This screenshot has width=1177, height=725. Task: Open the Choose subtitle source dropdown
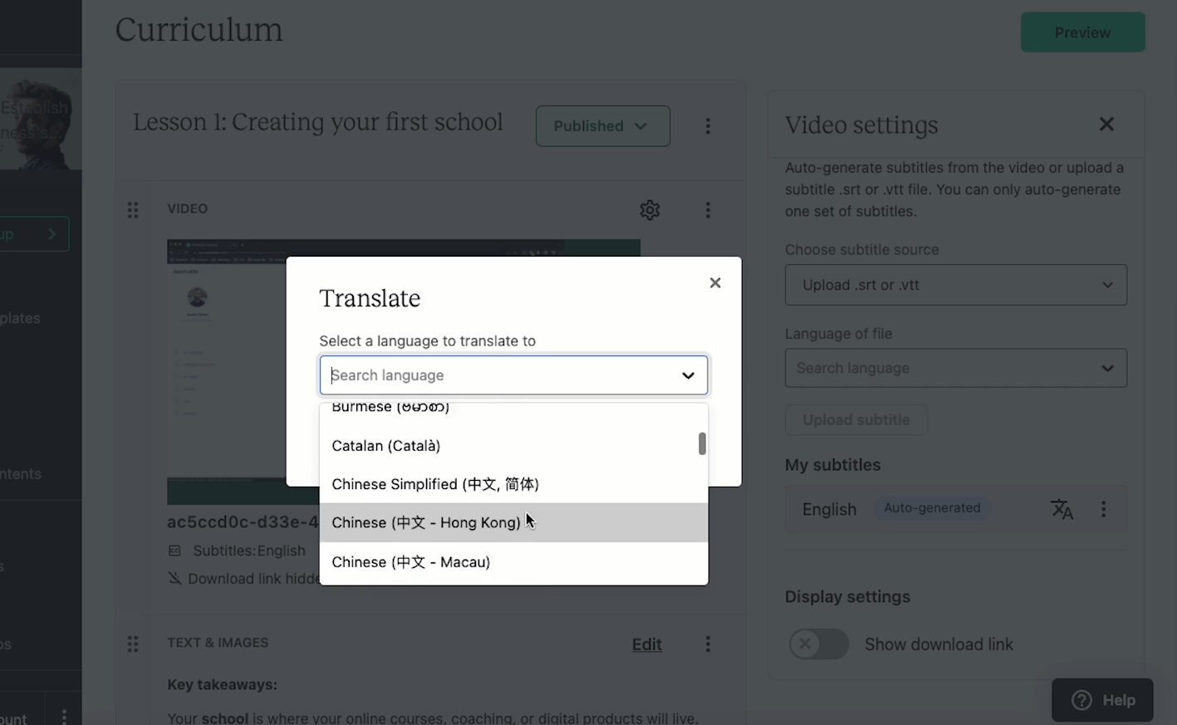(955, 285)
